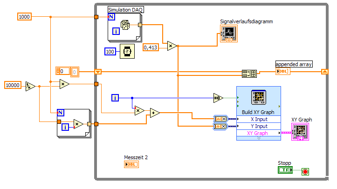Click the Stopp label text
Image resolution: width=337 pixels, height=189 pixels.
pyautogui.click(x=284, y=163)
